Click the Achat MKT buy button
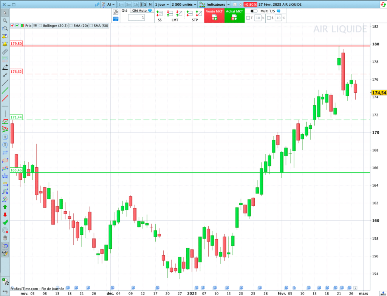387x296 pixels. (234, 16)
